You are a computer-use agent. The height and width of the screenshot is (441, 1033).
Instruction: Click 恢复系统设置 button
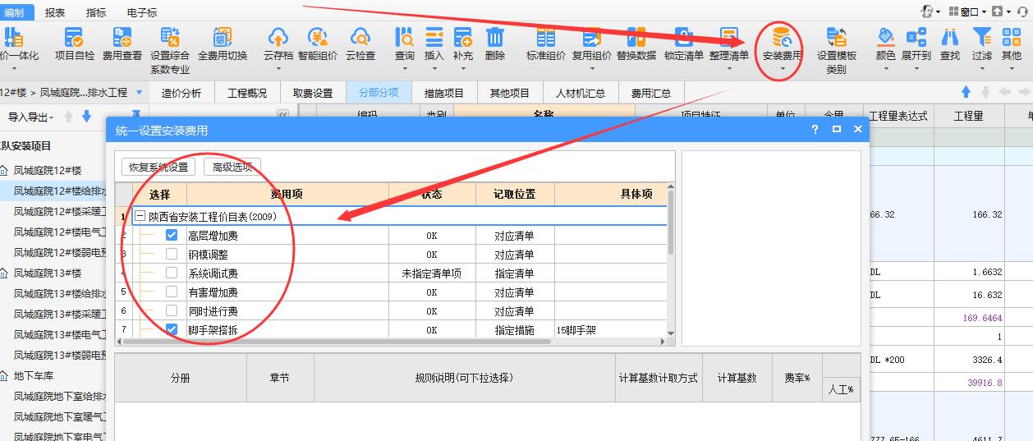pyautogui.click(x=158, y=167)
